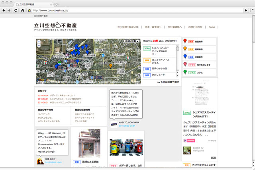Open the page menu arrow at address bar end

click(x=246, y=10)
